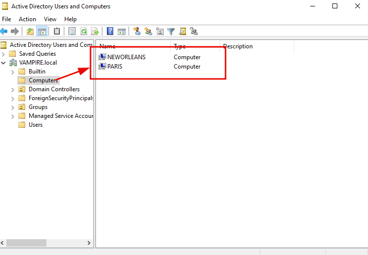The width and height of the screenshot is (368, 255).
Task: Select the Computers container in the tree
Action: click(x=43, y=80)
